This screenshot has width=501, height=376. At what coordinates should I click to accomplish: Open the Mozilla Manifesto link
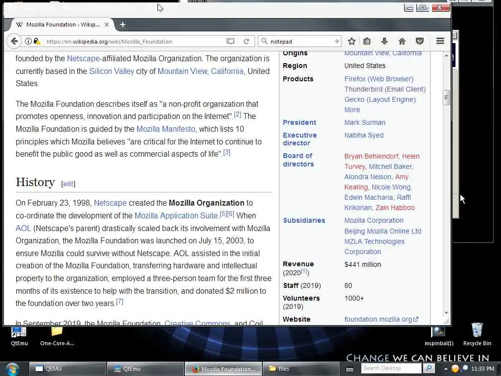coord(165,129)
